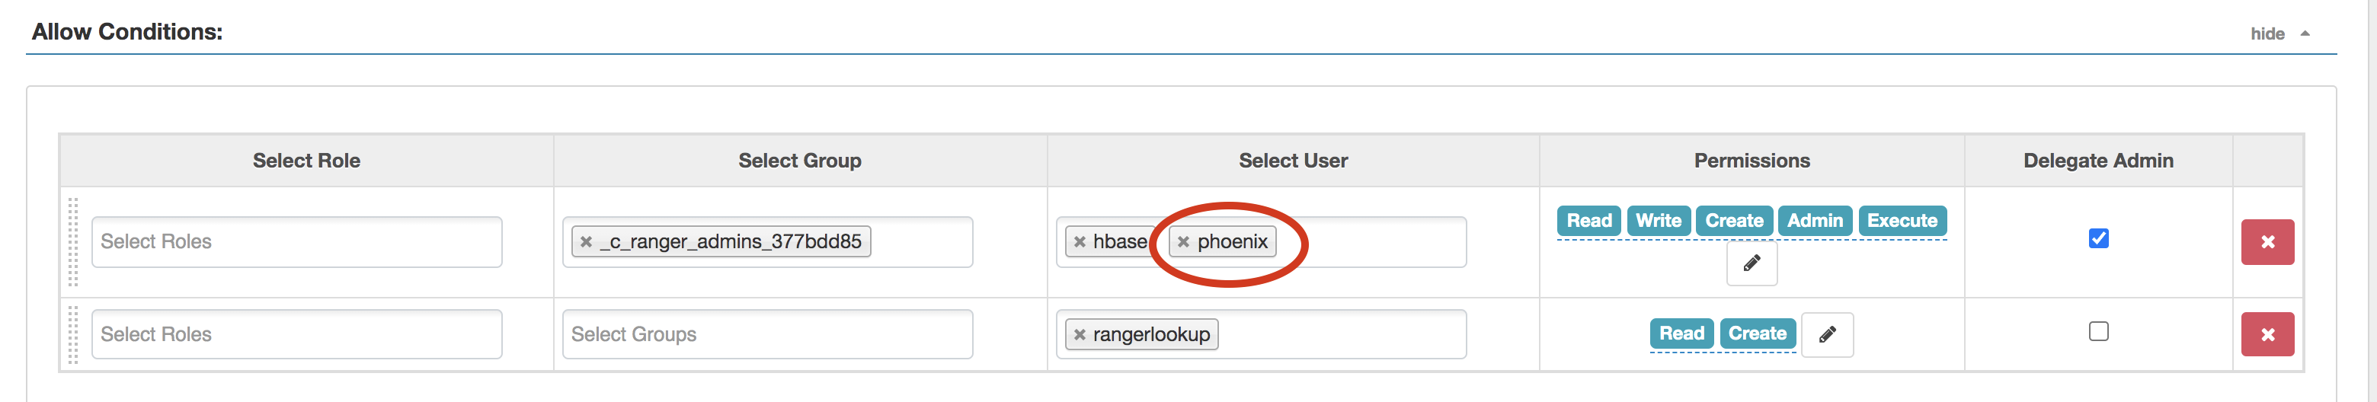Image resolution: width=2377 pixels, height=402 pixels.
Task: Open Select Groups field in second row
Action: coord(766,335)
